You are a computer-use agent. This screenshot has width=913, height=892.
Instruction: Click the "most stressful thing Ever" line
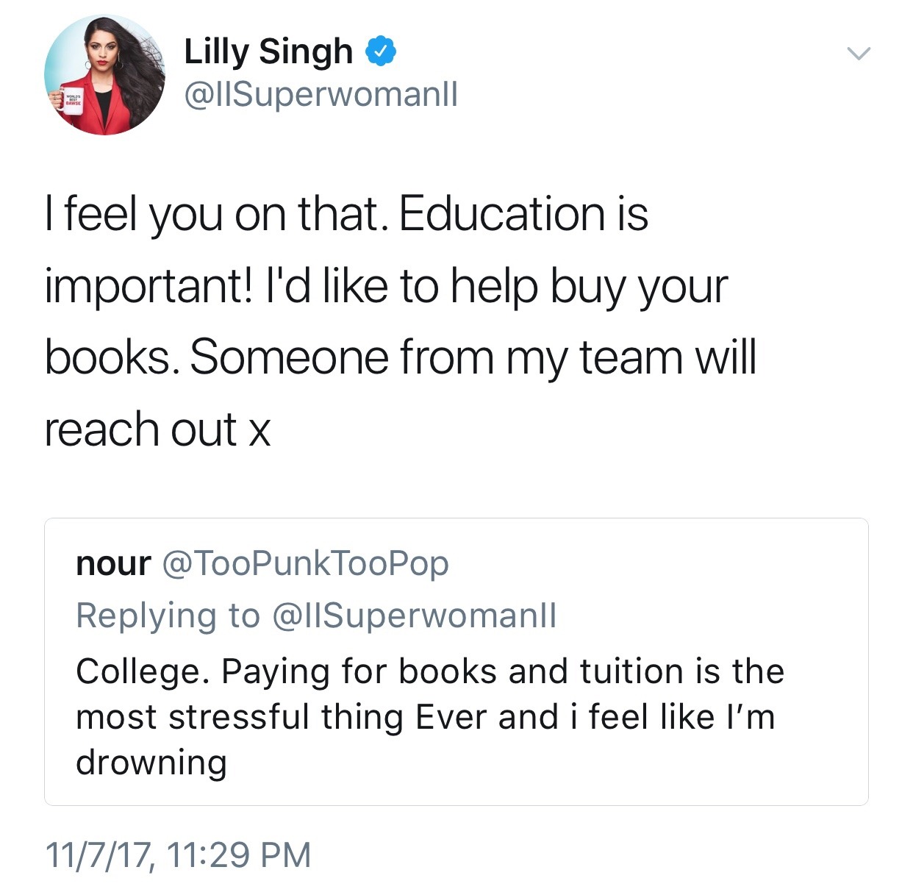[425, 717]
